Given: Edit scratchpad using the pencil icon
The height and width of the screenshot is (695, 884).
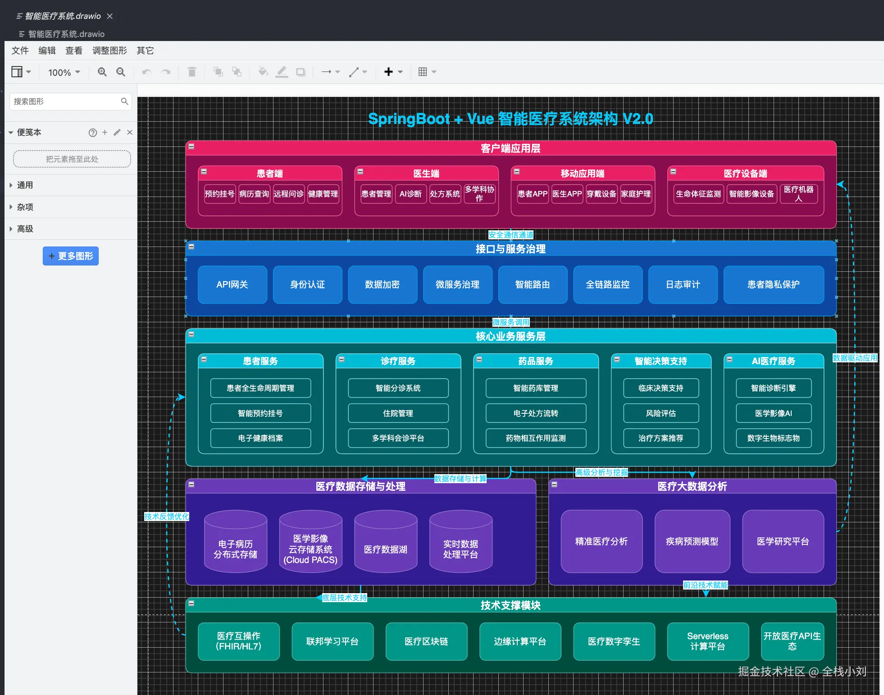Looking at the screenshot, I should pyautogui.click(x=117, y=133).
